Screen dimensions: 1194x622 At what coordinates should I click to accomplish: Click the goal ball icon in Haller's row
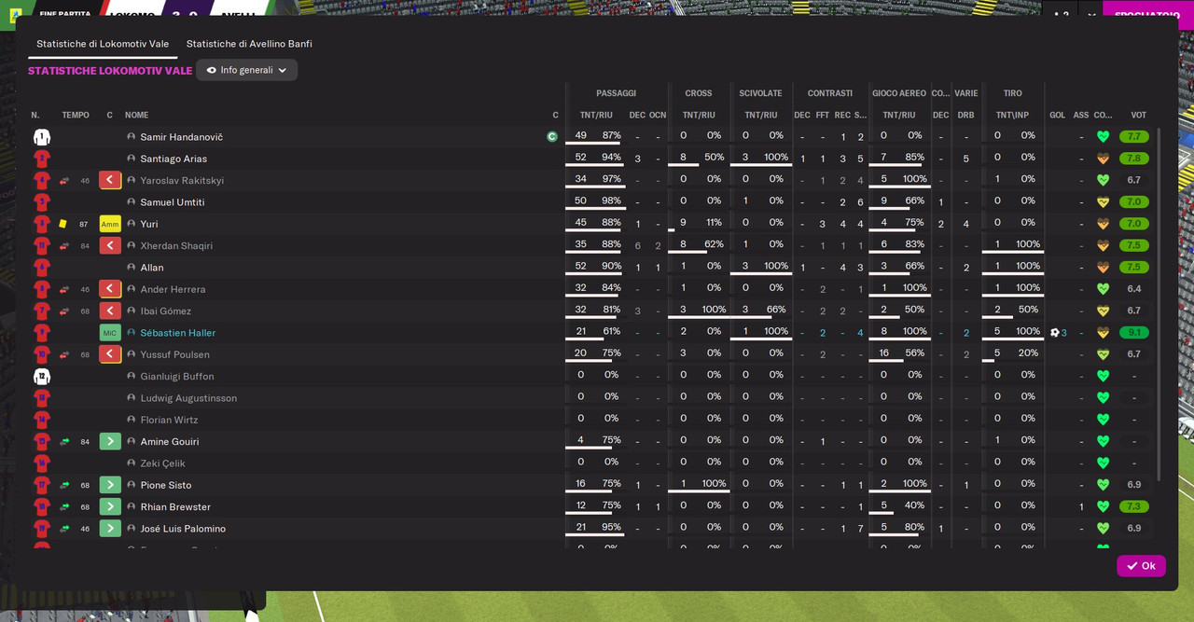[1055, 333]
